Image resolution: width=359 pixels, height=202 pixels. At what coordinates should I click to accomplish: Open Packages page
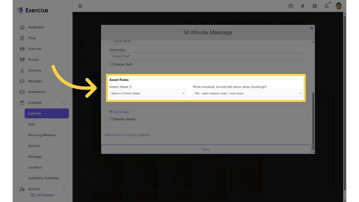(x=35, y=156)
